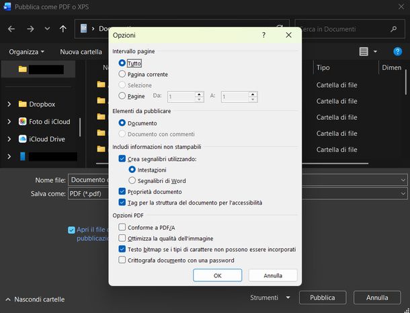
Task: Select the Tutto page range radio button
Action: coord(122,63)
